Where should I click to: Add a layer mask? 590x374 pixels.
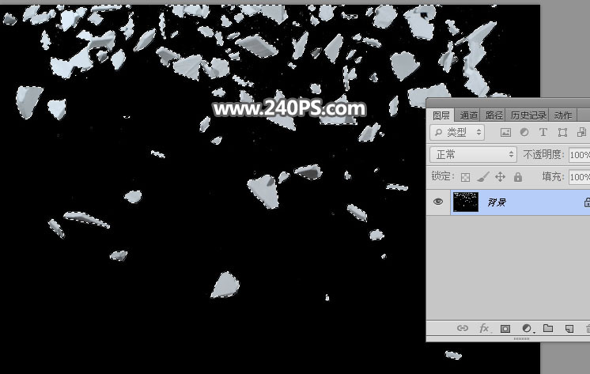click(505, 329)
